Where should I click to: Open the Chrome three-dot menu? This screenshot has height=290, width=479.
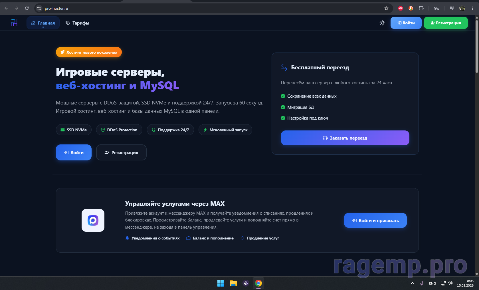(x=472, y=8)
